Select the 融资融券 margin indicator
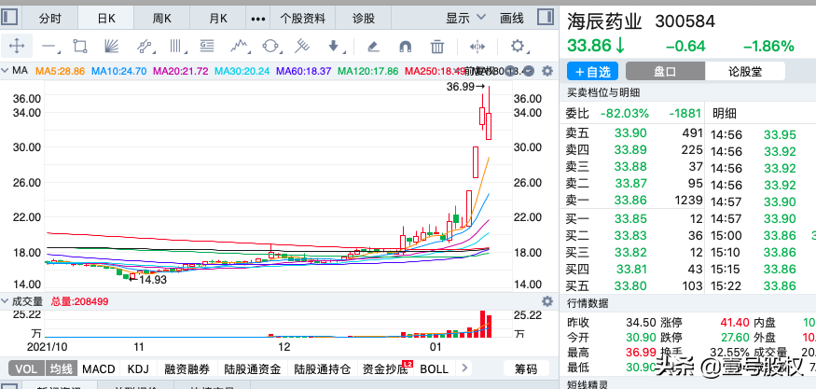Viewport: 816px width, 389px height. pos(187,368)
